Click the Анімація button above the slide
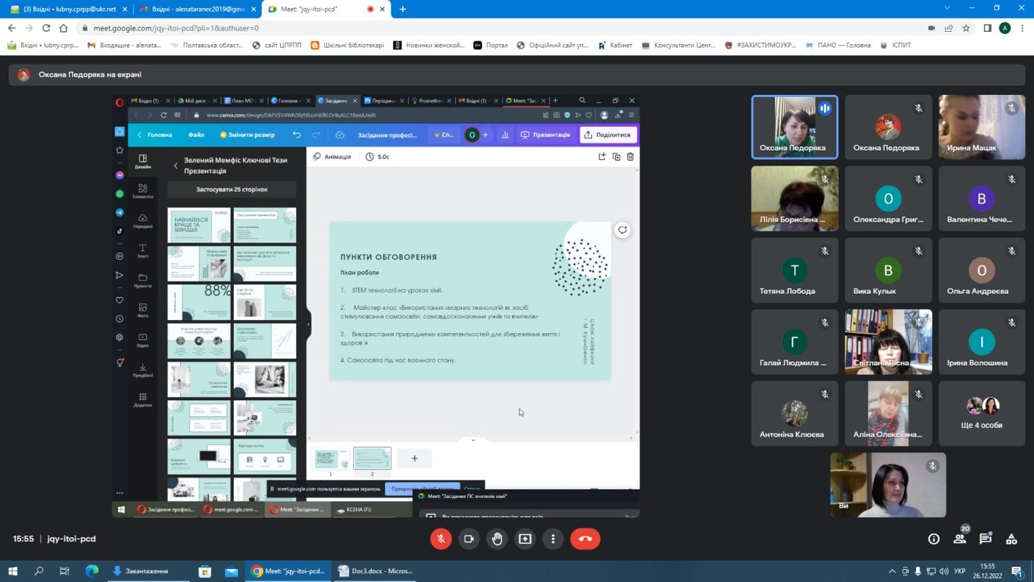1034x582 pixels. tap(332, 156)
